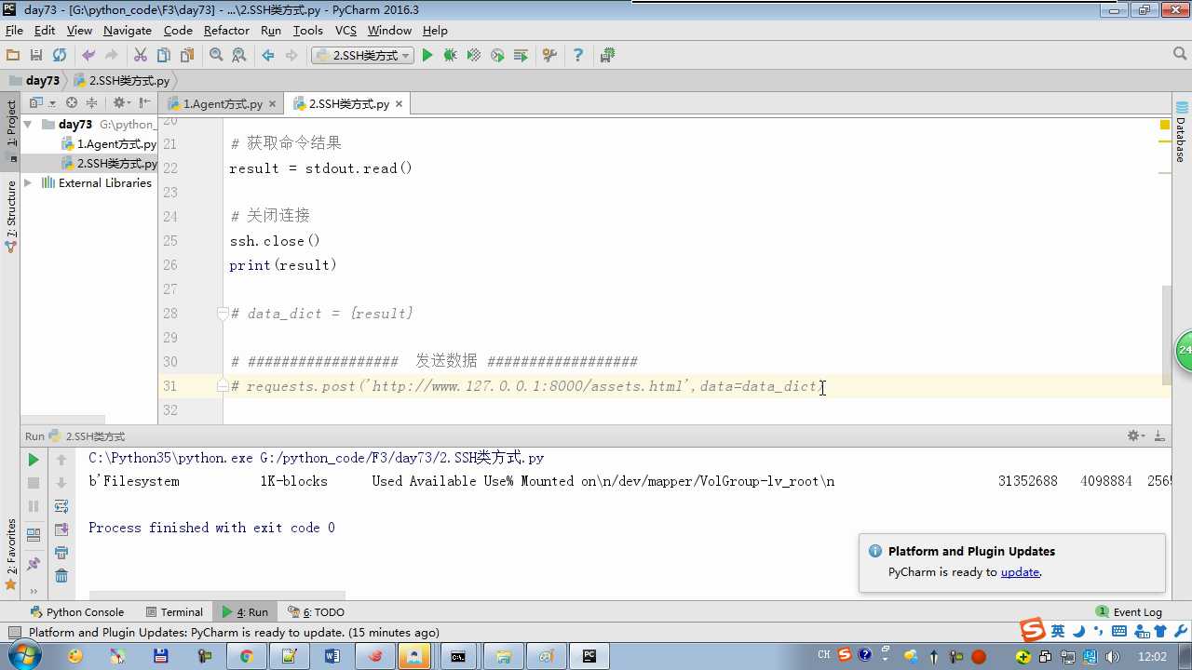Open Replace using the toolbar icon
Image resolution: width=1192 pixels, height=670 pixels.
click(239, 56)
